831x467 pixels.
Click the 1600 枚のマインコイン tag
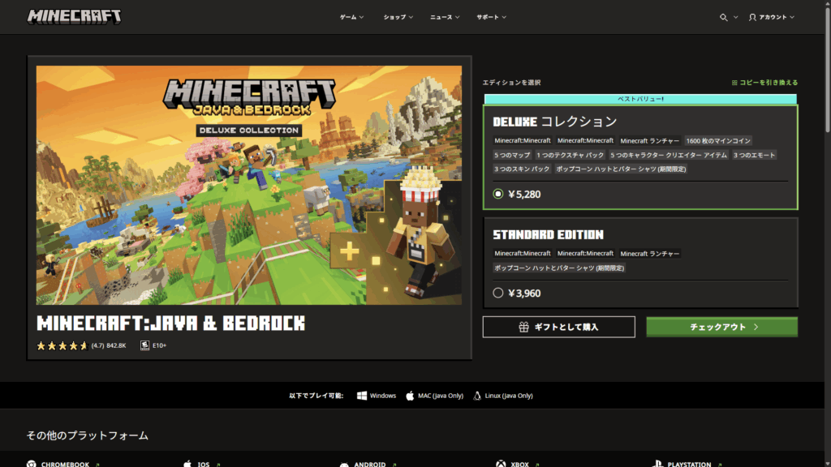click(x=718, y=141)
